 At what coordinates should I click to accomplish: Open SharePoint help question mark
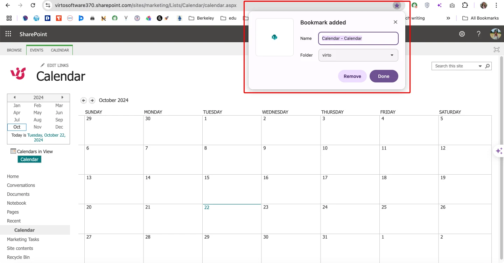pos(478,34)
